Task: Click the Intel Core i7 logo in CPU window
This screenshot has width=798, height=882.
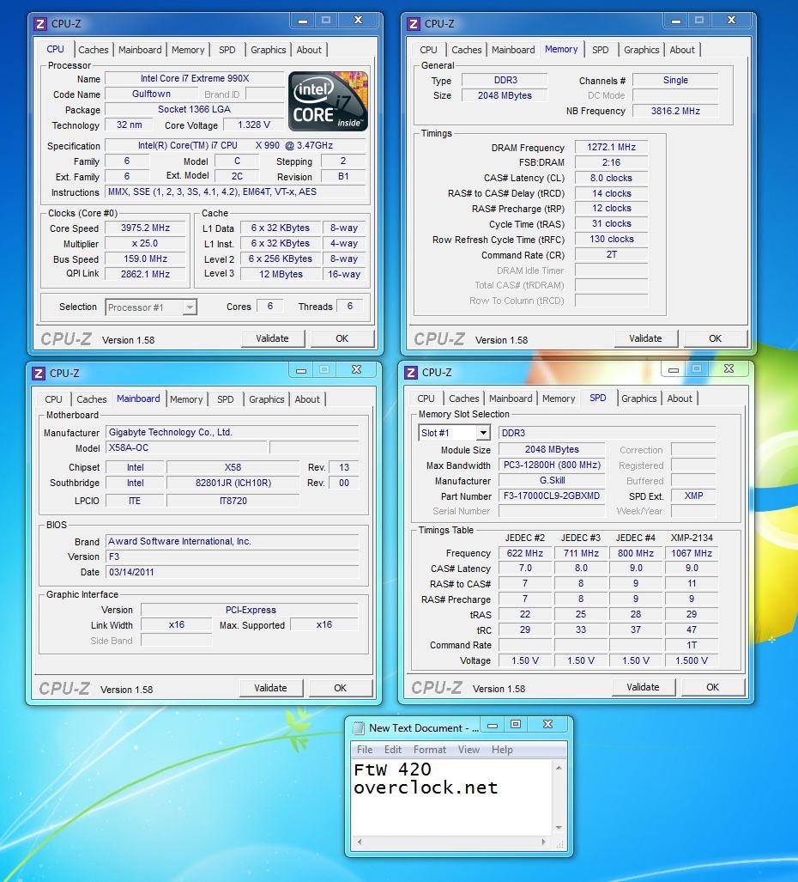Action: 328,101
